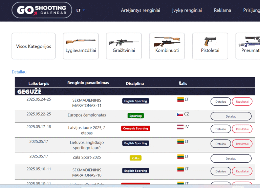Viewport: 260px width, 188px height.
Task: Open the Reklama menu link
Action: pyautogui.click(x=222, y=10)
